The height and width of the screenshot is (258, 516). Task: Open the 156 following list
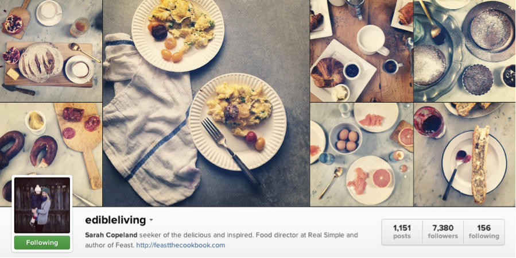[x=484, y=232]
